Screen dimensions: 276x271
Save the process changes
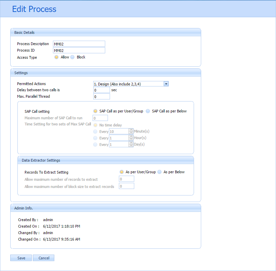(21, 258)
